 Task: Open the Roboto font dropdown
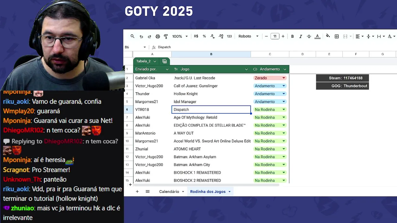(248, 36)
